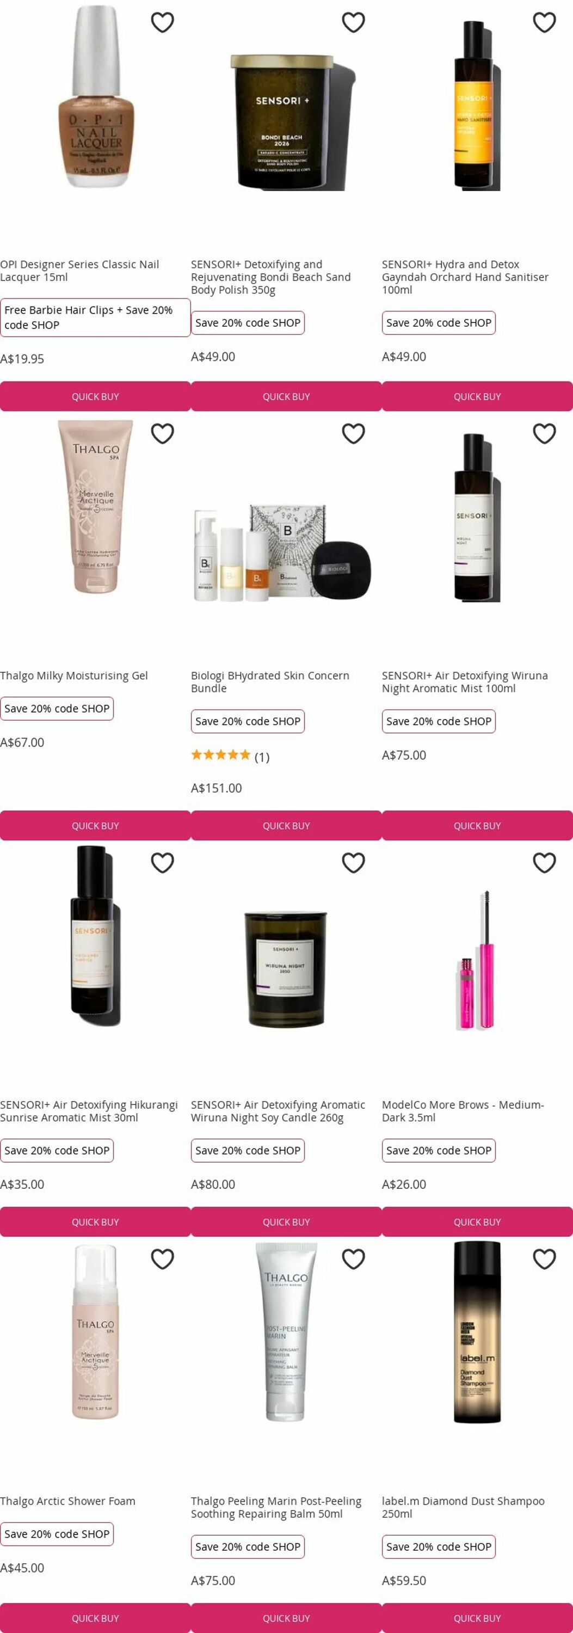Image resolution: width=573 pixels, height=1633 pixels.
Task: Toggle heart on Hikurangi Sunrise Aromatic Mist
Action: click(162, 863)
